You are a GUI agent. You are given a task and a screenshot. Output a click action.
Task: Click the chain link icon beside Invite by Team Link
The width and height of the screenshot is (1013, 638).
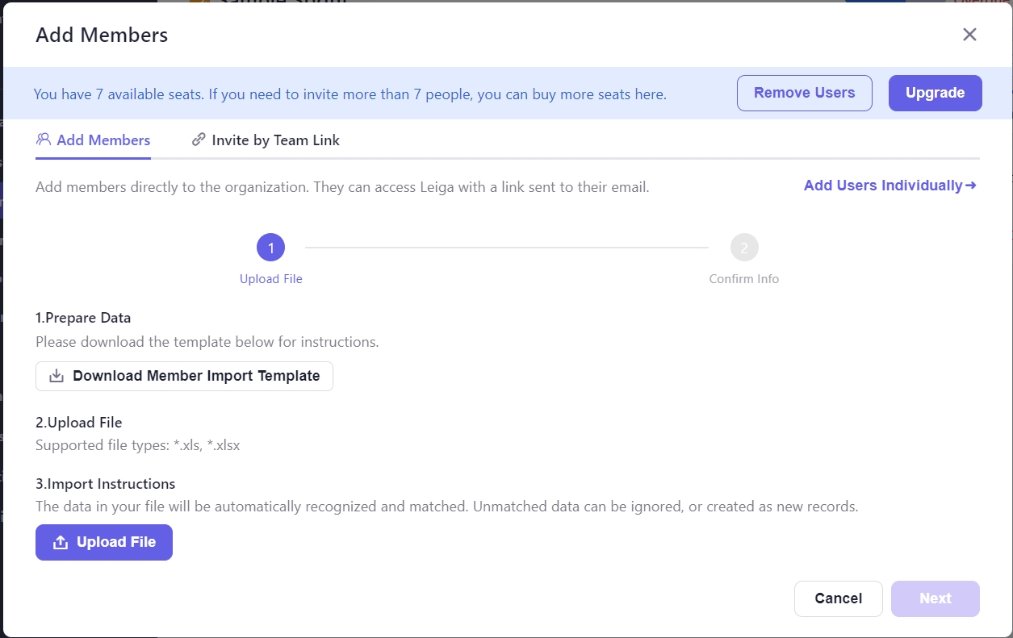[x=199, y=140]
